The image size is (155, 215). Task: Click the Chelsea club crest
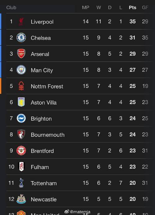pos(21,37)
